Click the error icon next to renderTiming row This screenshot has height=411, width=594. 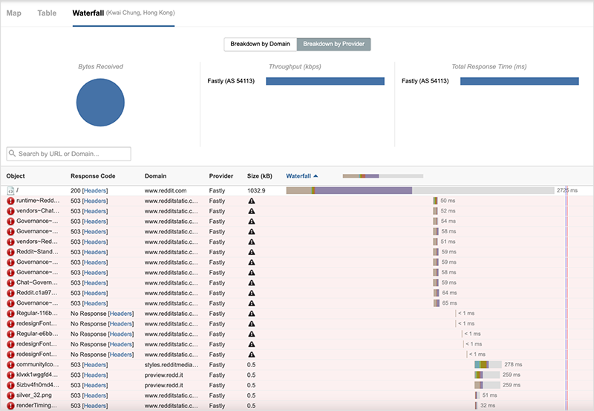(11, 406)
